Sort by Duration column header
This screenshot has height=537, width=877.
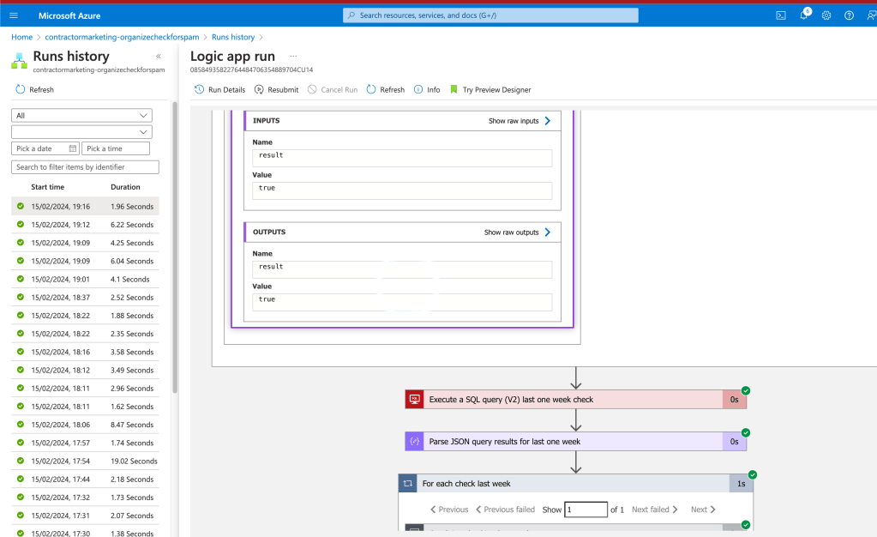click(x=125, y=187)
